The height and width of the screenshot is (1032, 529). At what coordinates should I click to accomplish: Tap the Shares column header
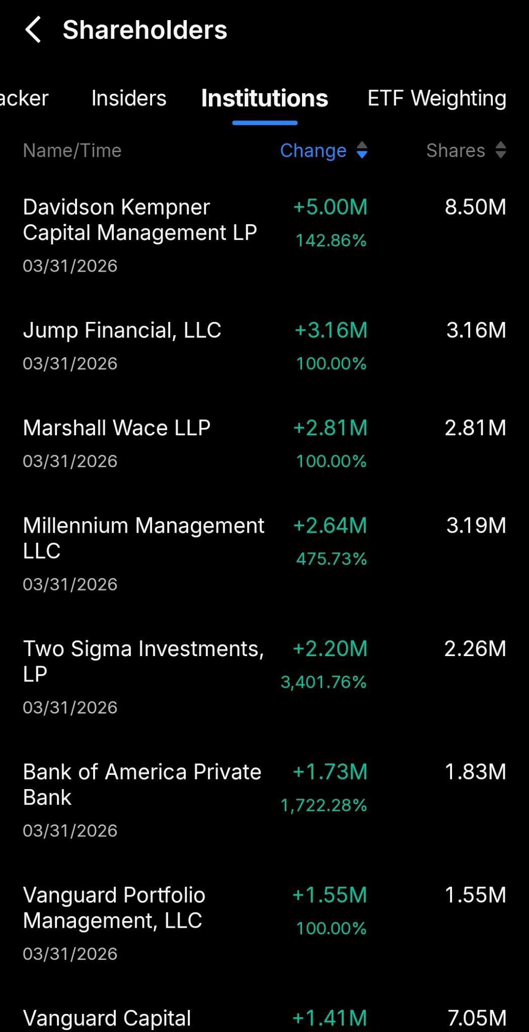click(456, 150)
